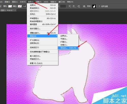Choose 选取相似(R) menu entry
The image size is (127, 104).
pyautogui.click(x=43, y=43)
